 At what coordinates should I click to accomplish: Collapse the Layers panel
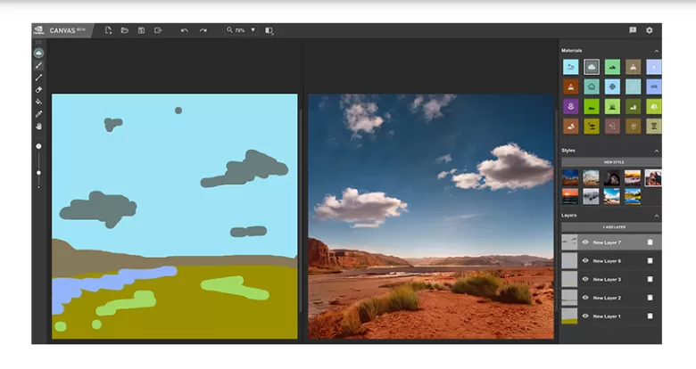[657, 216]
